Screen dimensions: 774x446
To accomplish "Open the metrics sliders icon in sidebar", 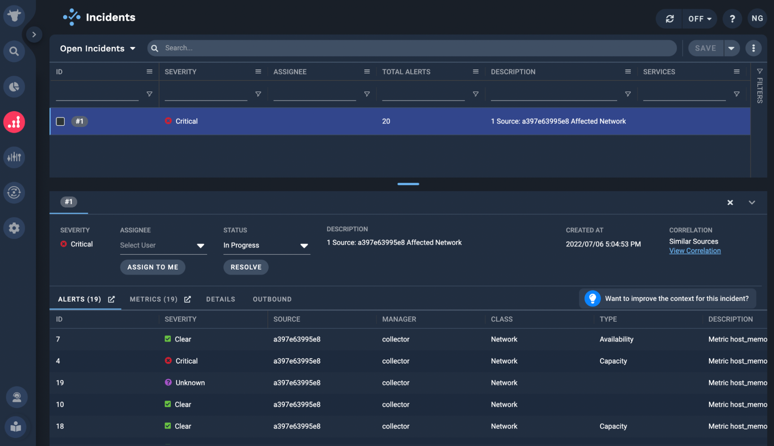I will coord(14,157).
